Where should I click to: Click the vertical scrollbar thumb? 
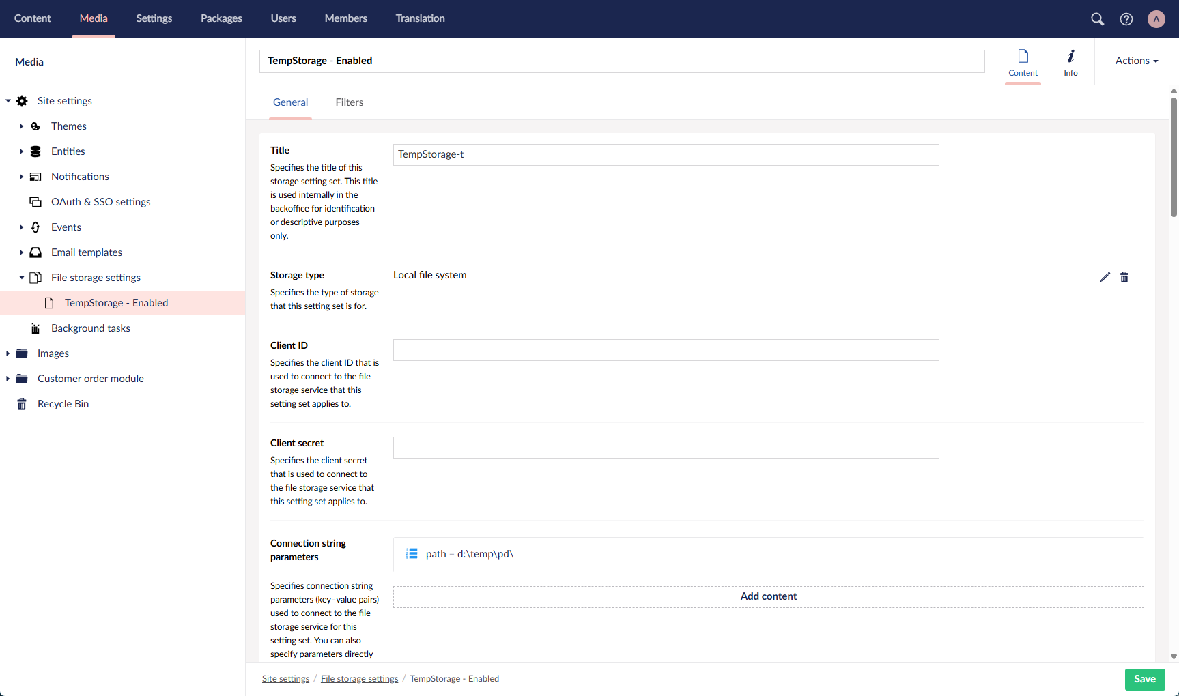(x=1174, y=157)
